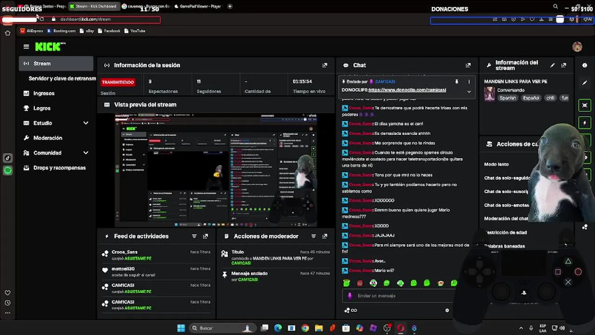Pop out Acciones de moderador panel

tap(324, 236)
